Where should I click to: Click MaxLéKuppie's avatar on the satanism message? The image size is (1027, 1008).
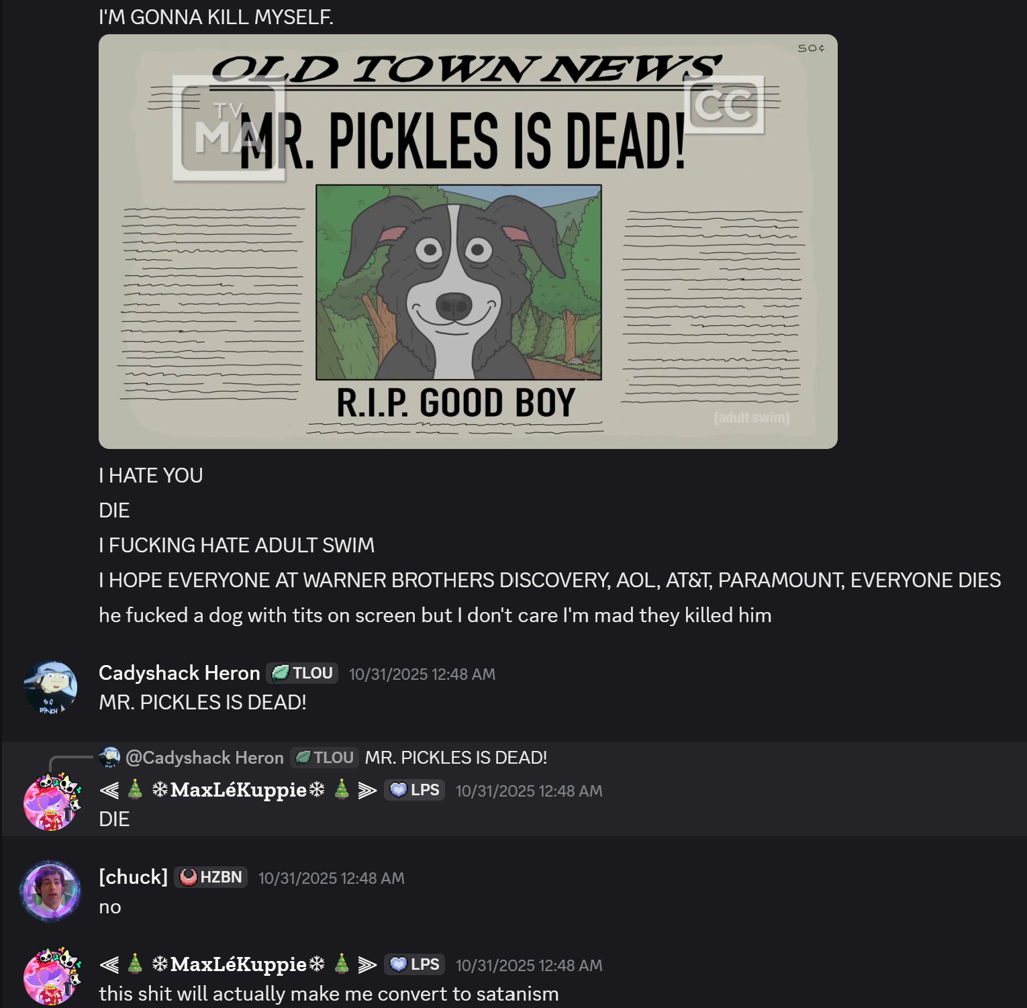pos(52,976)
